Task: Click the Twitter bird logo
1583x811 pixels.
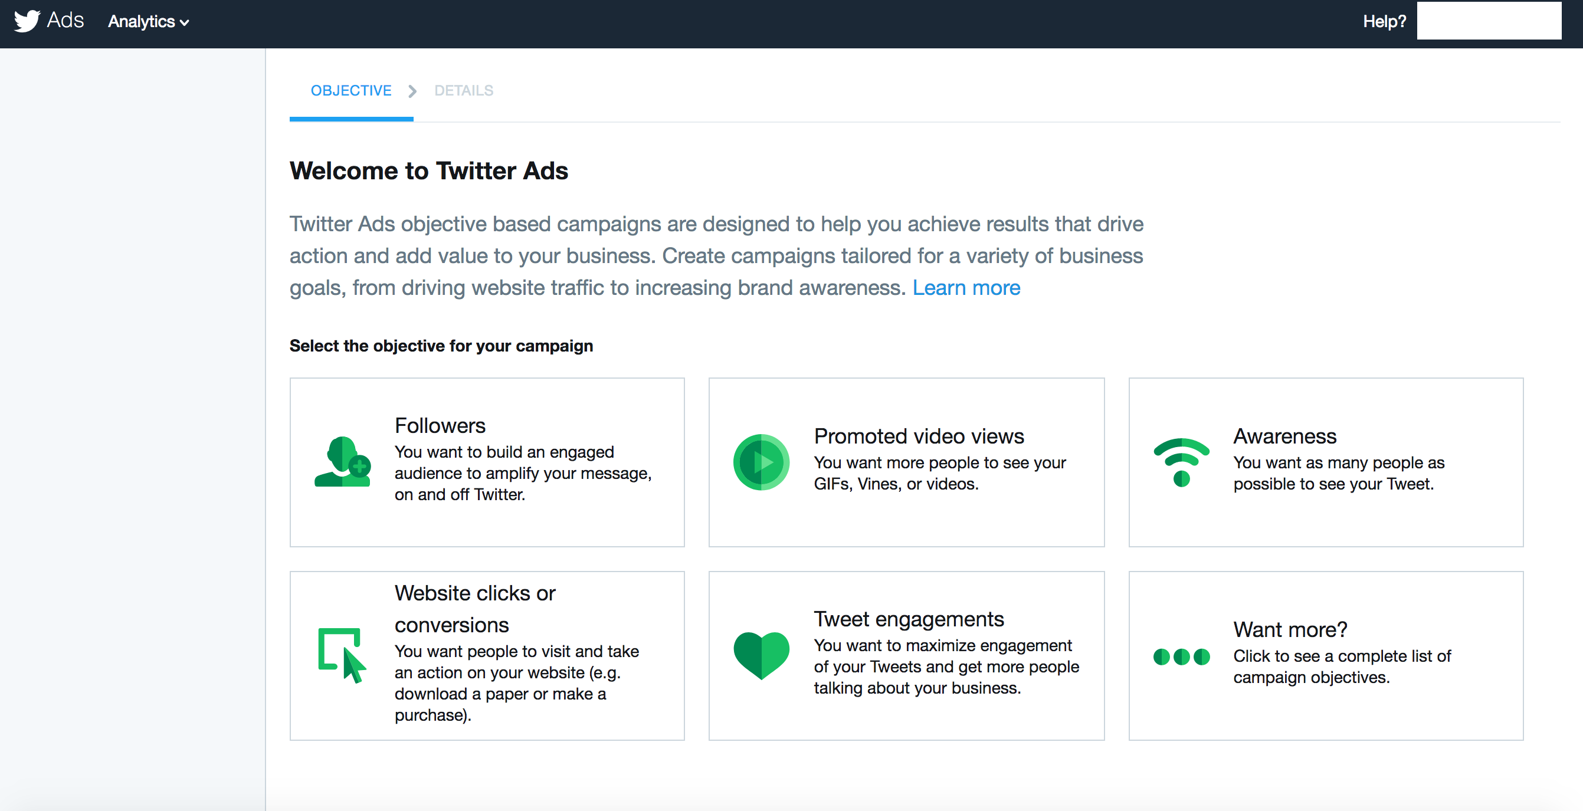Action: [x=27, y=21]
